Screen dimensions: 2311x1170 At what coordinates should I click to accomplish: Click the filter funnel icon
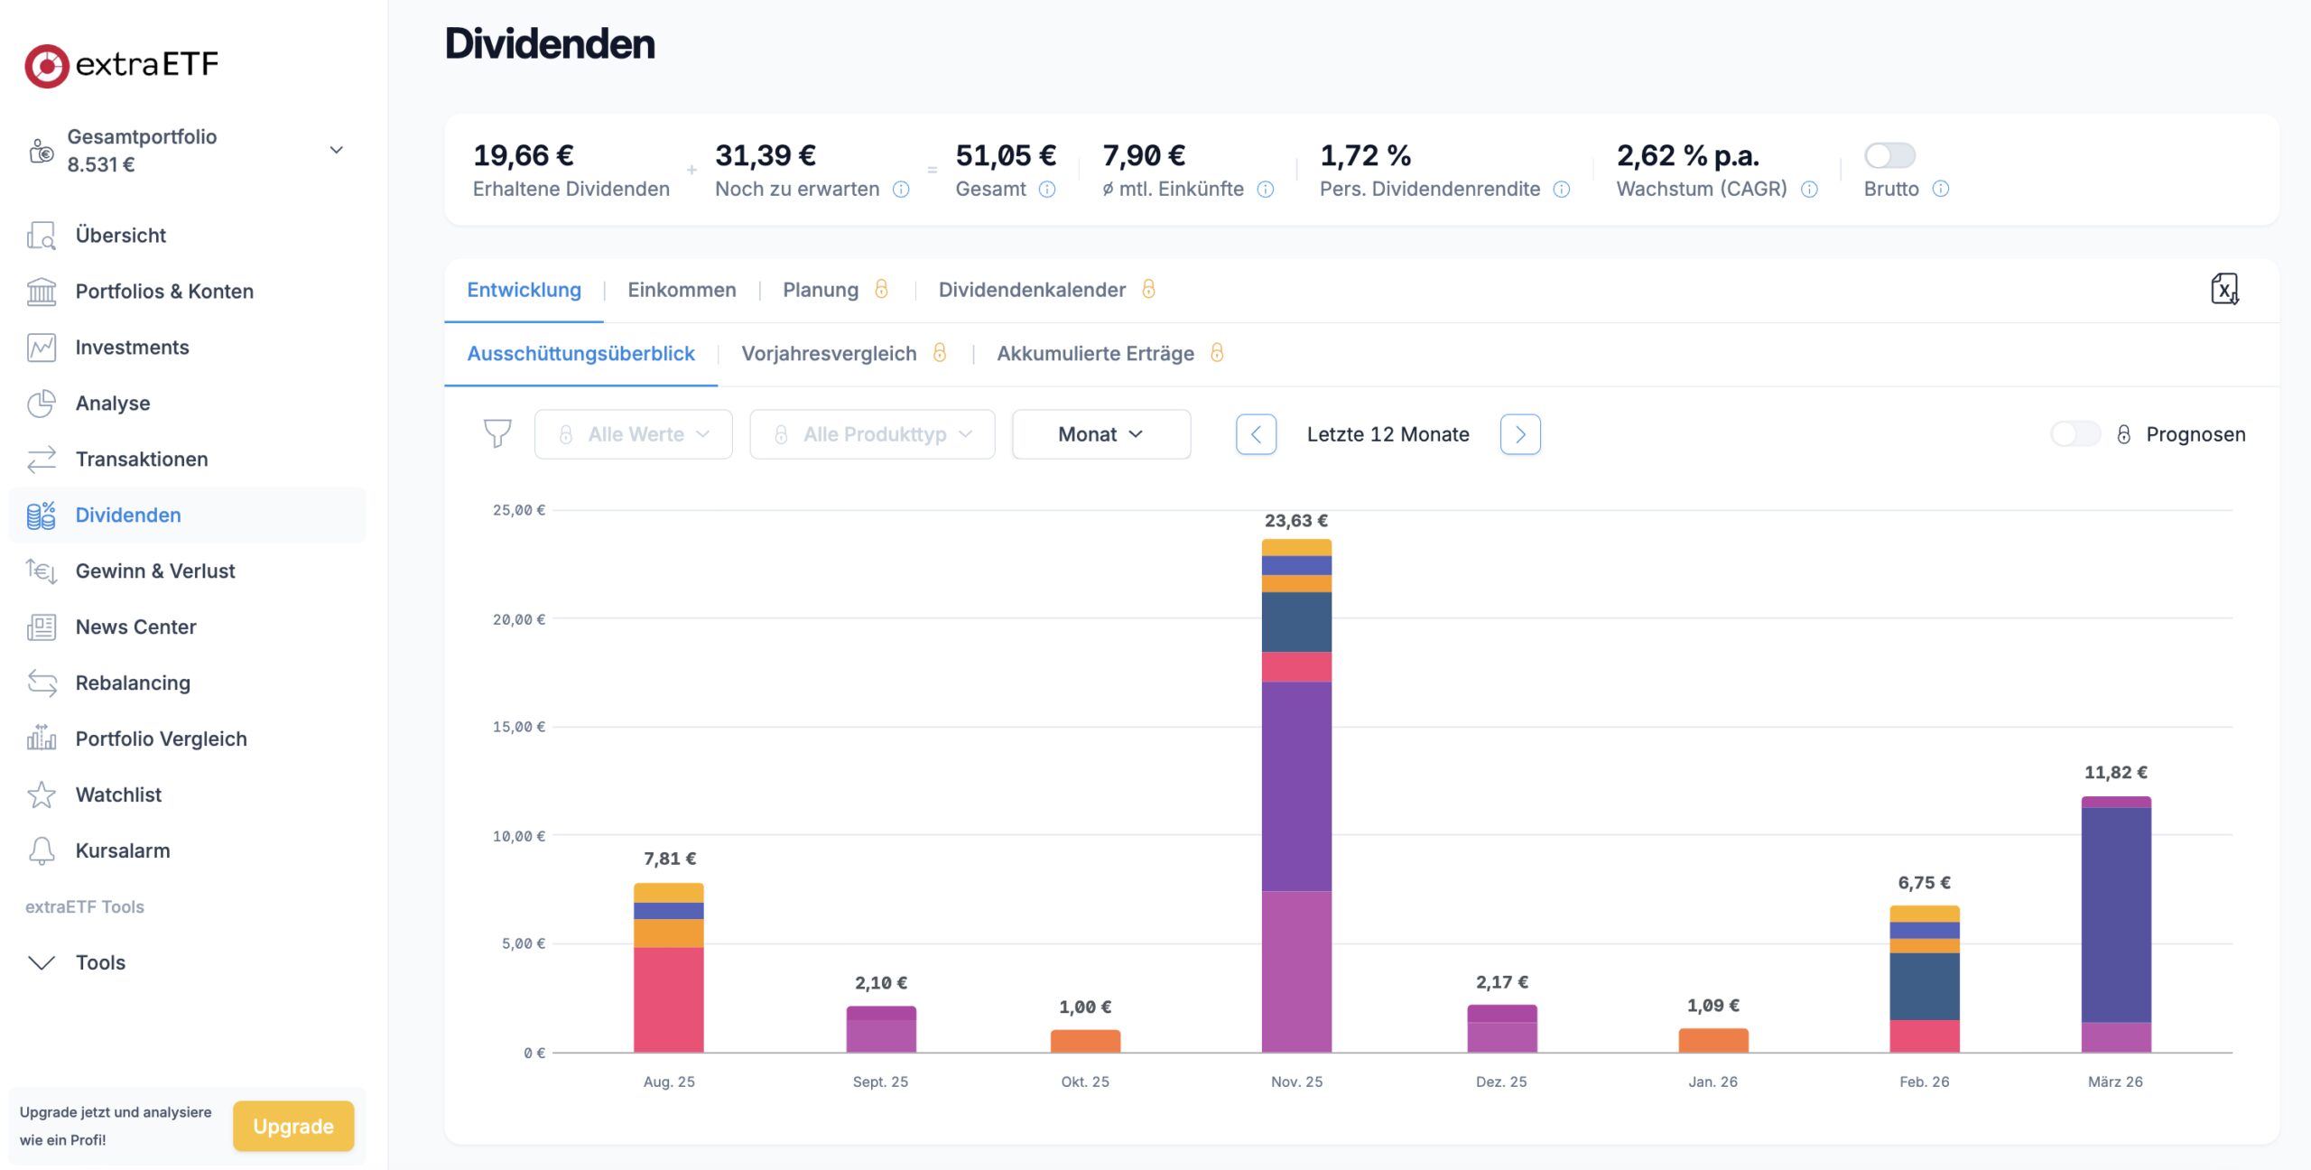tap(497, 433)
